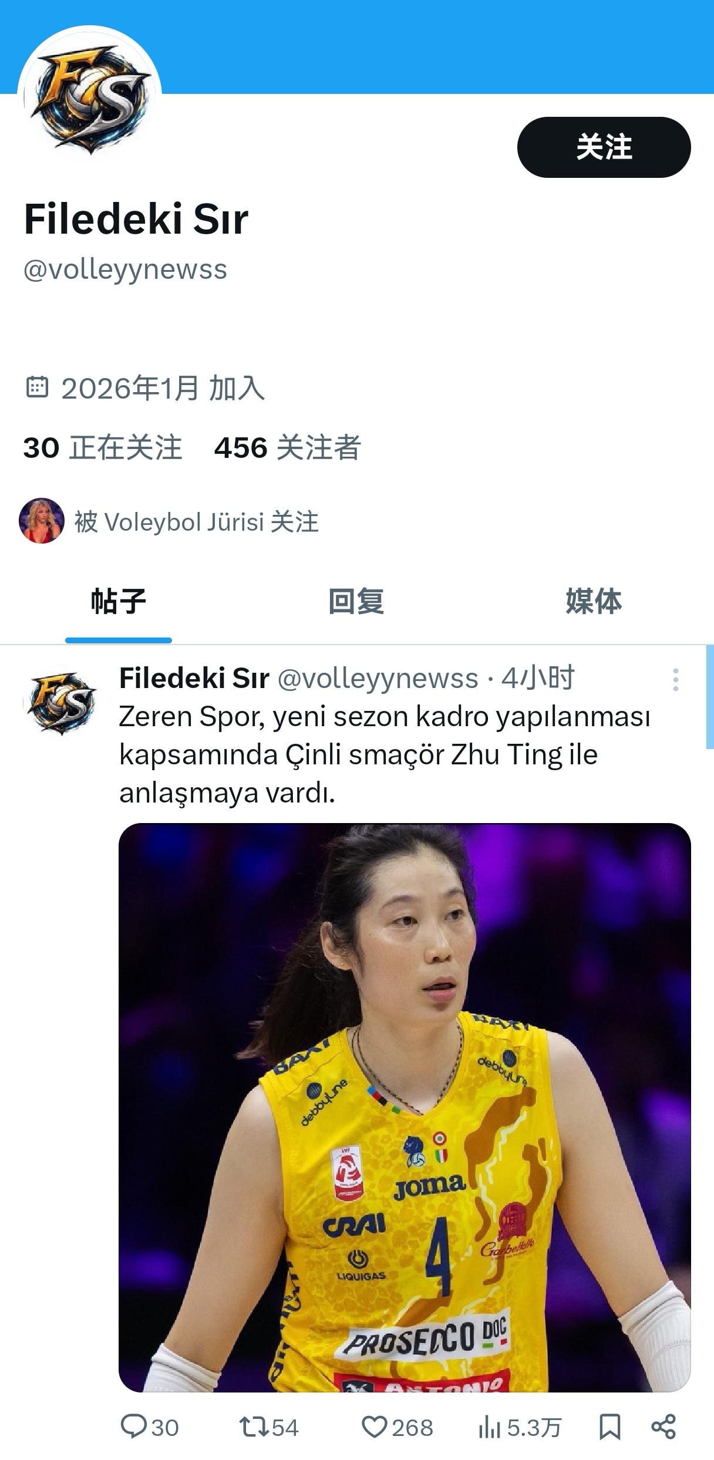Image resolution: width=714 pixels, height=1460 pixels.
Task: Open the Zhu Ting volleyball photo
Action: pyautogui.click(x=405, y=1107)
